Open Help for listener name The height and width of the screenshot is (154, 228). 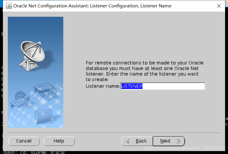tap(59, 141)
